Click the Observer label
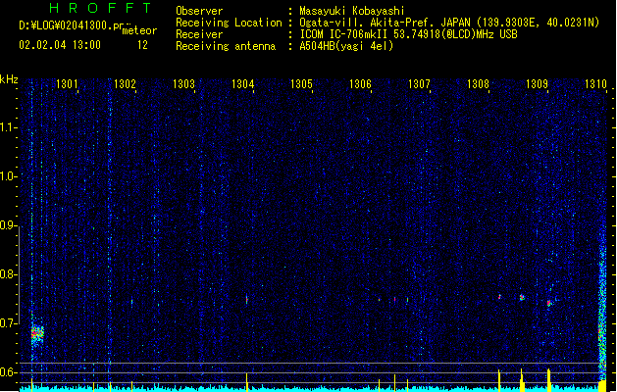This screenshot has height=392, width=617. (199, 11)
